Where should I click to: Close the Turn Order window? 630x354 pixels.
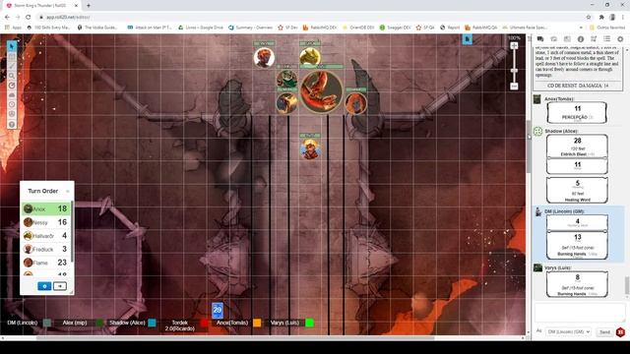(68, 191)
